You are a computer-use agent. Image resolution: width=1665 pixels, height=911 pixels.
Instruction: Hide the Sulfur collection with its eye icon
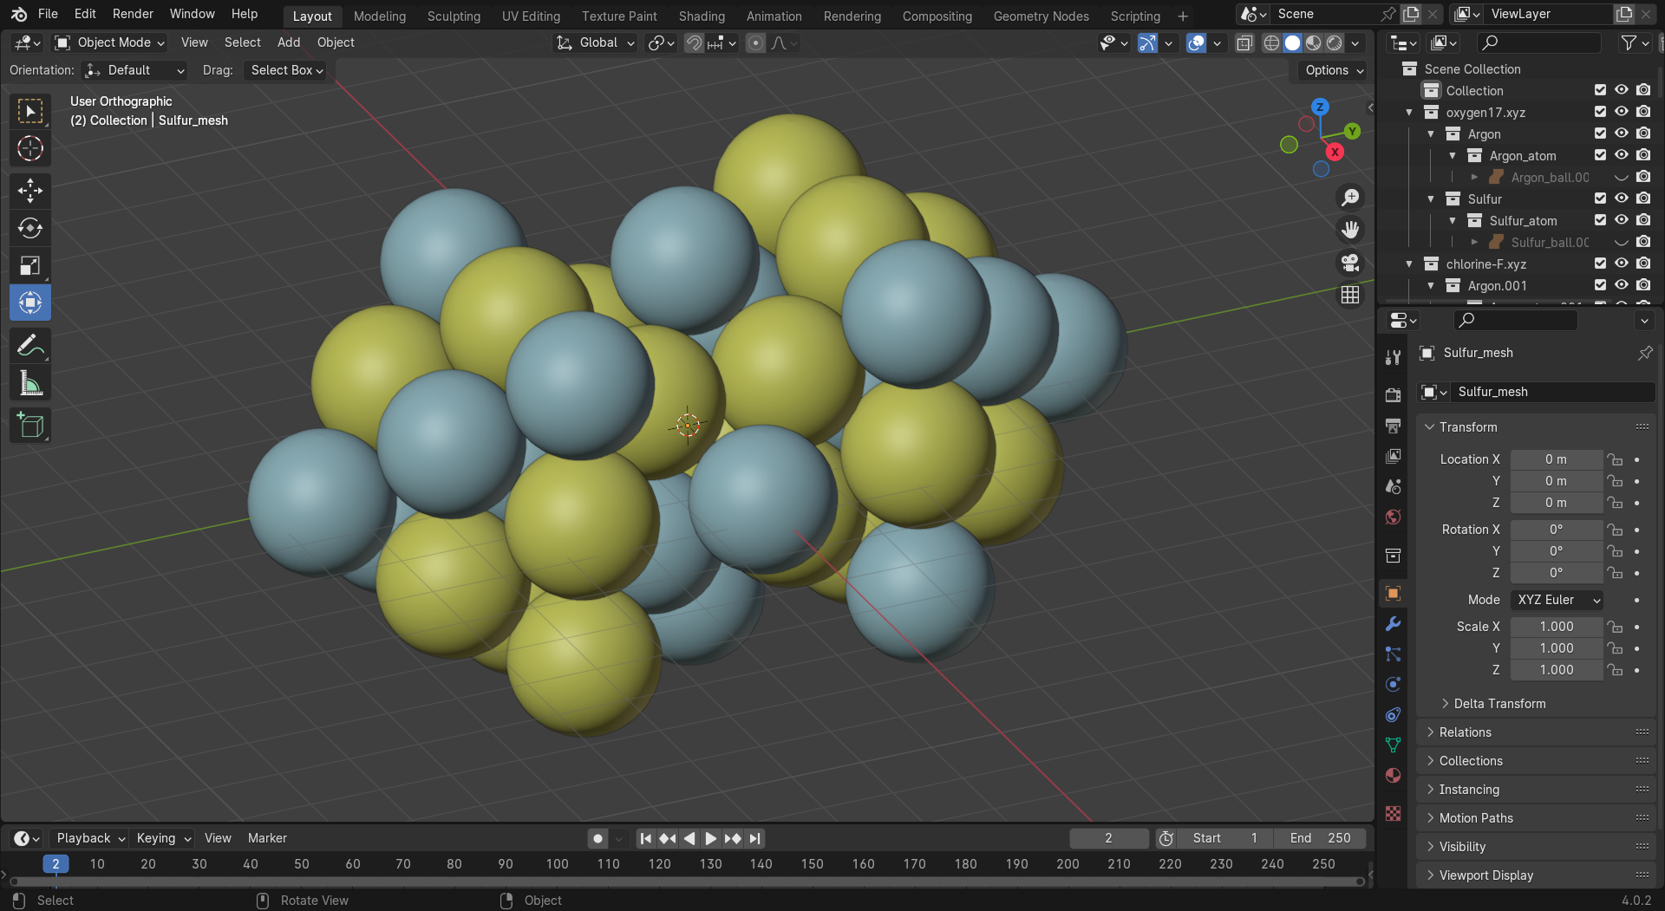coord(1621,198)
